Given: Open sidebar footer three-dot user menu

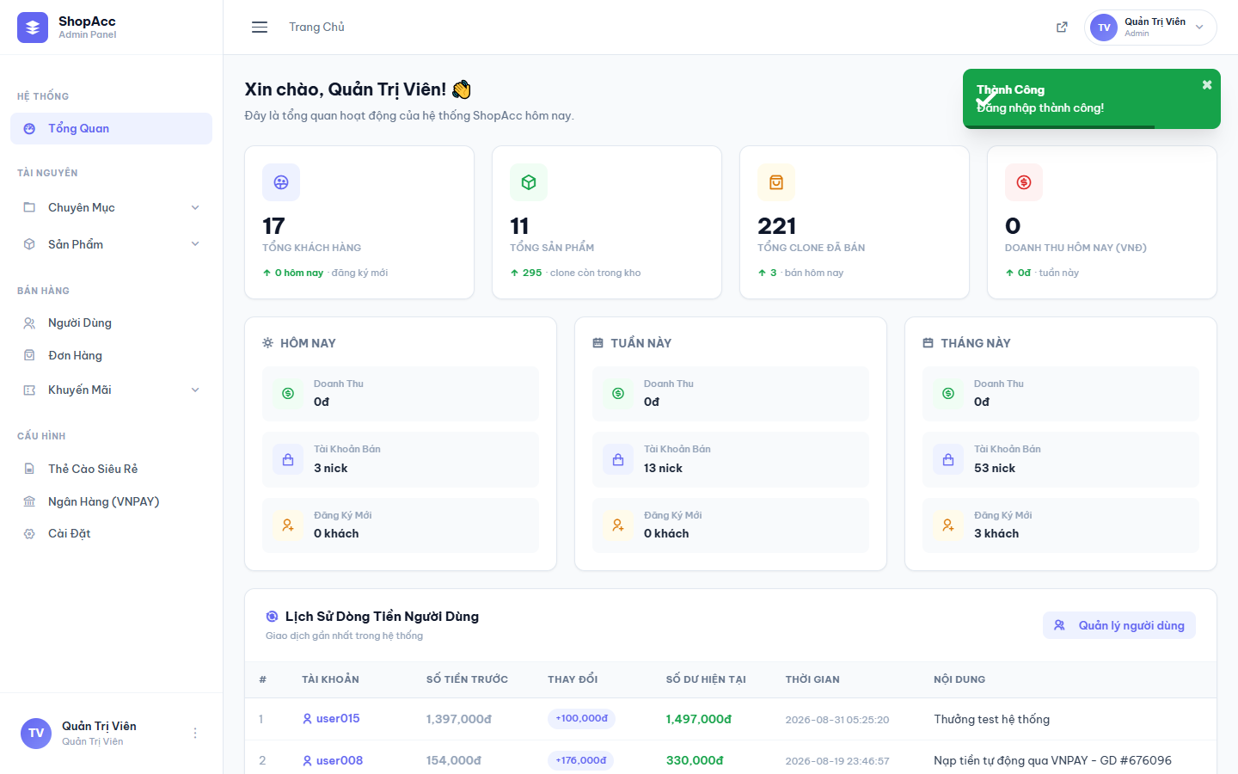Looking at the screenshot, I should point(195,733).
